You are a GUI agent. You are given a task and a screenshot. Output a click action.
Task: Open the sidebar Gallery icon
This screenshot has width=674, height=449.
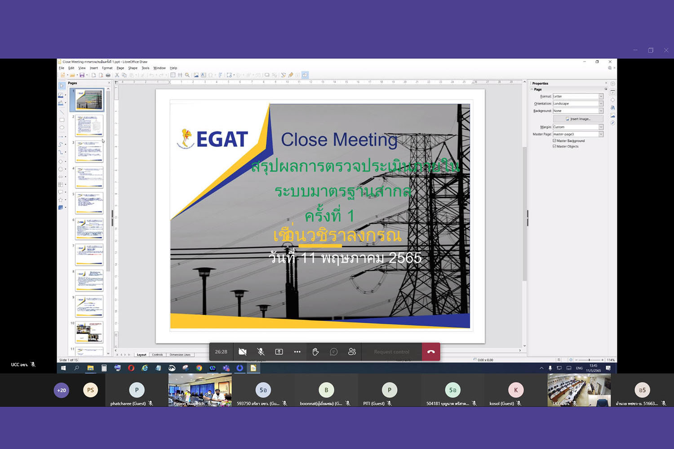point(612,115)
